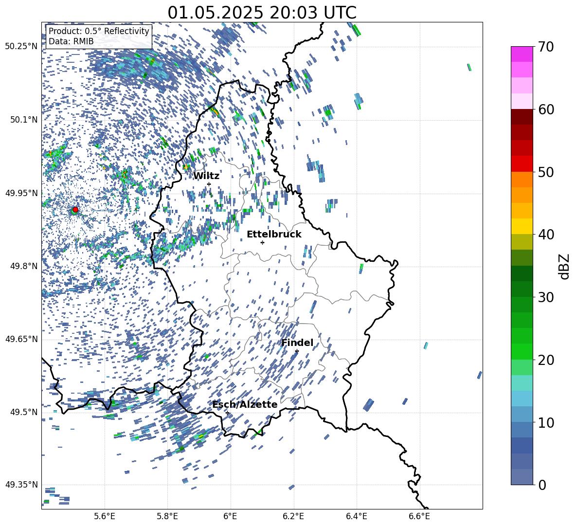Click the Ettelbruck city label
576x526 pixels.
[x=274, y=235]
